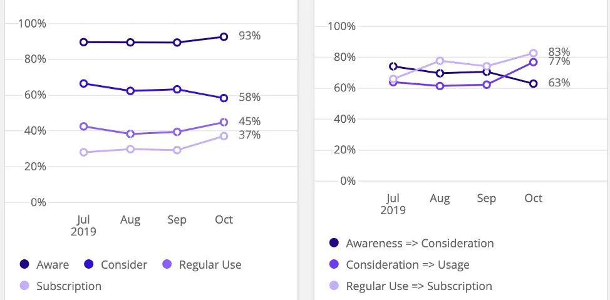The width and height of the screenshot is (610, 300).
Task: Click the Subscription October point at 37%
Action: pyautogui.click(x=224, y=136)
